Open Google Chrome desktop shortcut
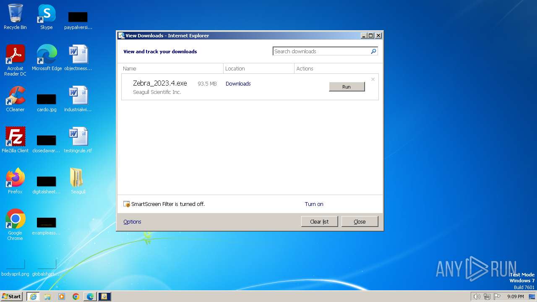 coord(15,224)
